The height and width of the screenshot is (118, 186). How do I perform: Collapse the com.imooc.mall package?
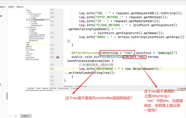pos(28,14)
